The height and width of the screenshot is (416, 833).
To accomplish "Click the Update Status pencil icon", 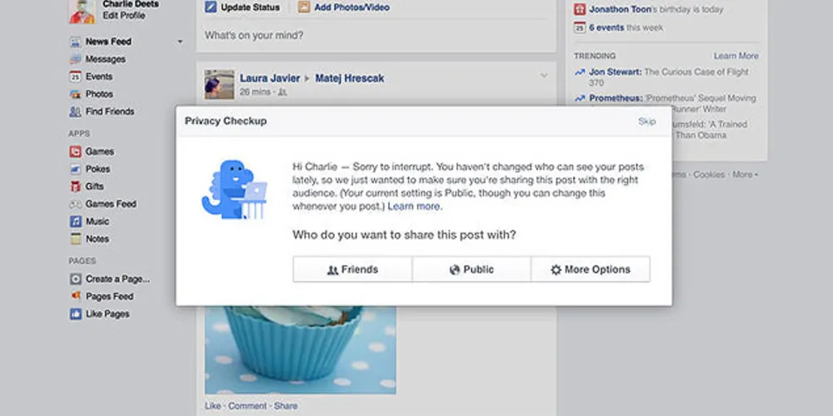I will pos(211,7).
